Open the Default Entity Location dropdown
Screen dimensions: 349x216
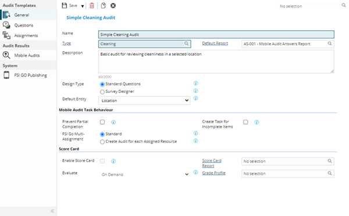pos(144,100)
